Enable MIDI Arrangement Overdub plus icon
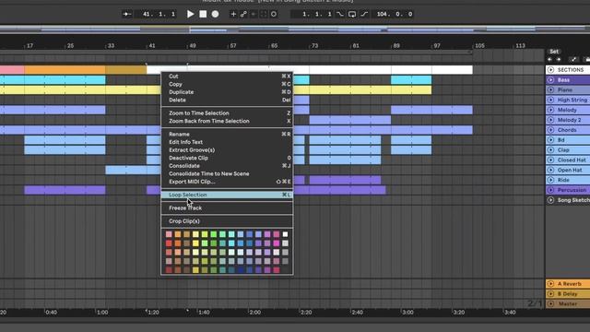590x332 pixels. coord(233,14)
